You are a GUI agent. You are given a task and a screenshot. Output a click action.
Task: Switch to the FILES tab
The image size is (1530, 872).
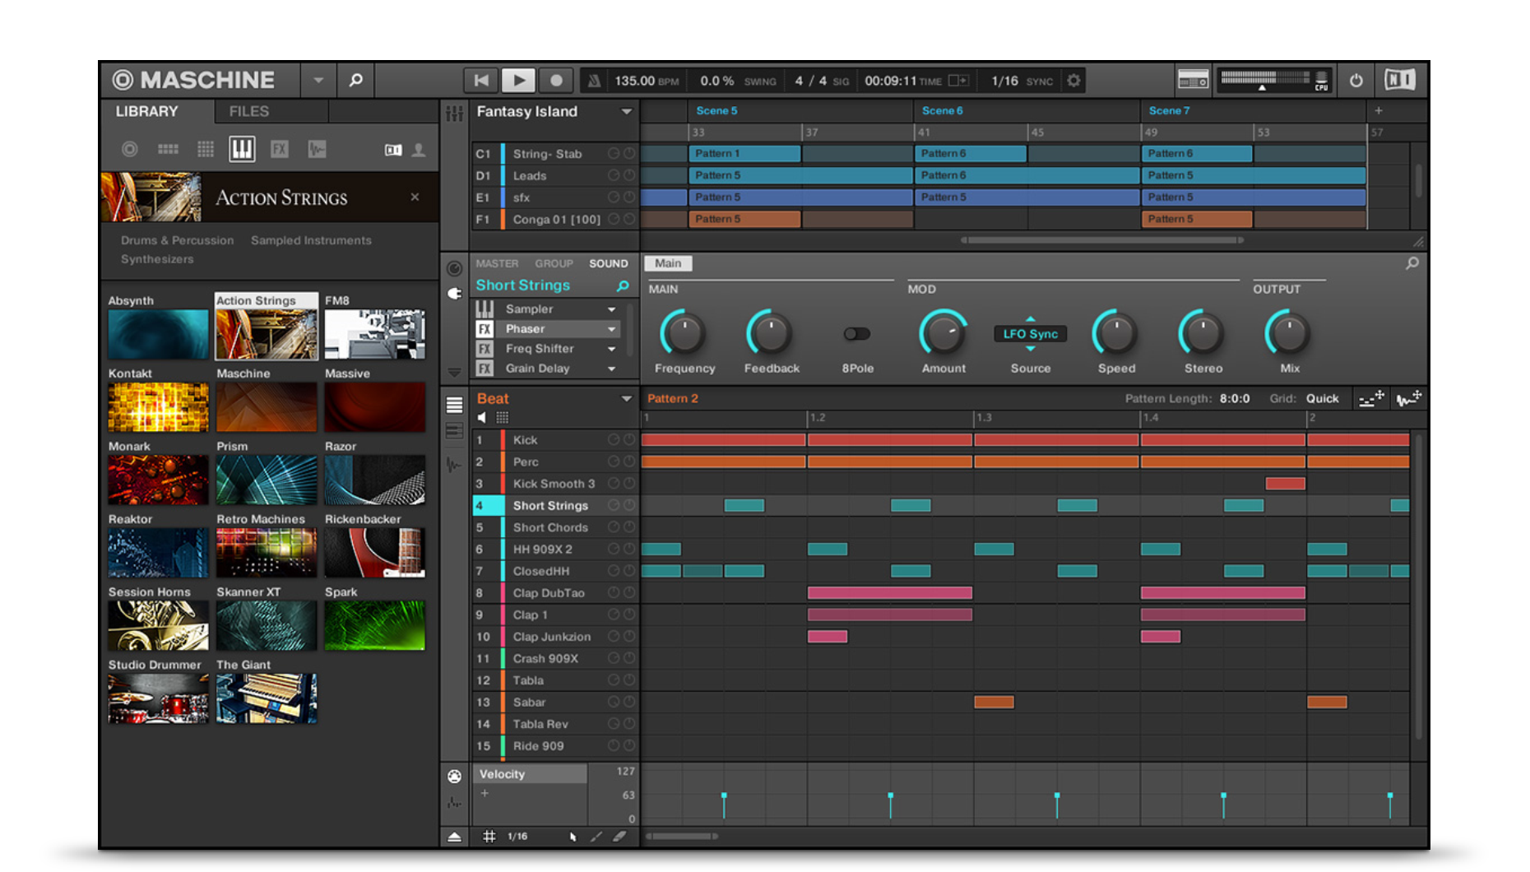tap(247, 111)
